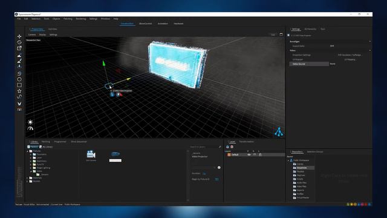Expand the Stage Lighting folder
Screen dimensions: 387x218
pos(31,168)
